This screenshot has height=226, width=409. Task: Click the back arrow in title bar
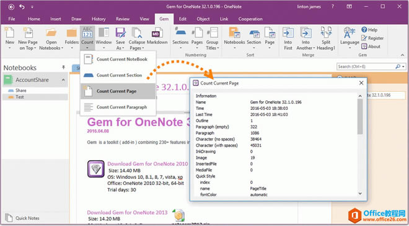tap(11, 7)
